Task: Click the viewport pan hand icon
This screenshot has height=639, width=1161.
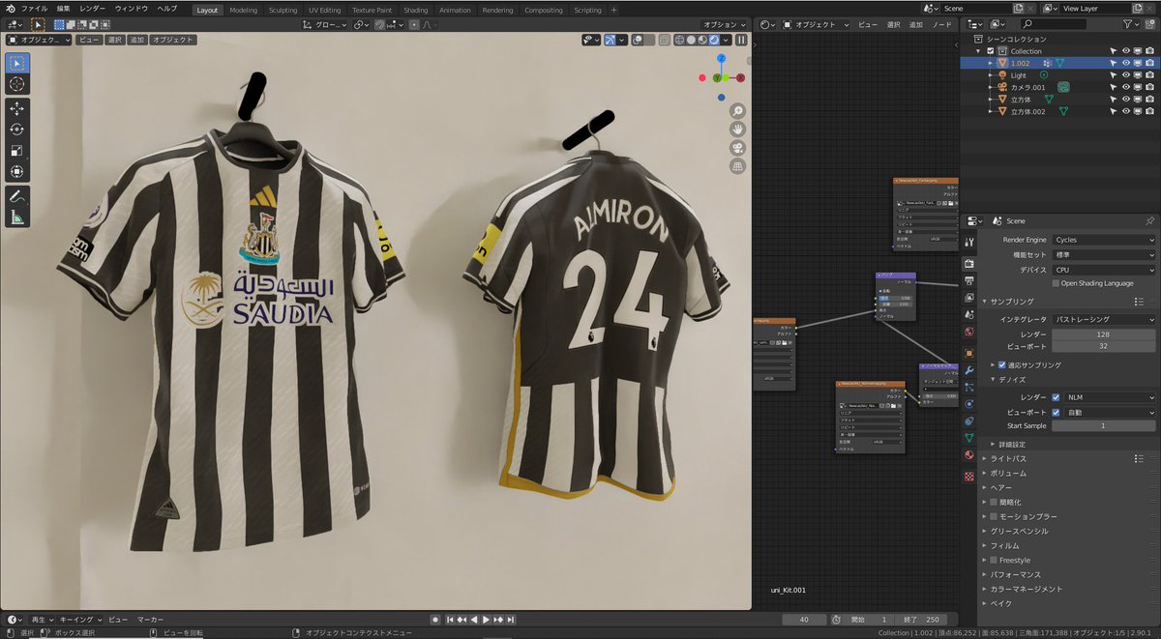Action: pos(737,129)
